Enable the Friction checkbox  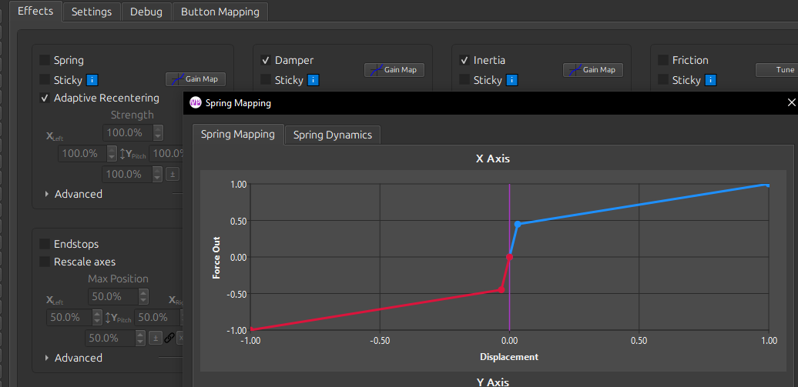[x=662, y=60]
